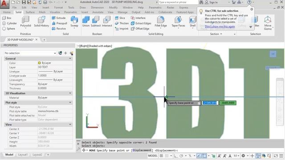
Task: Click the ByLayer color swatch
Action: tap(39, 63)
